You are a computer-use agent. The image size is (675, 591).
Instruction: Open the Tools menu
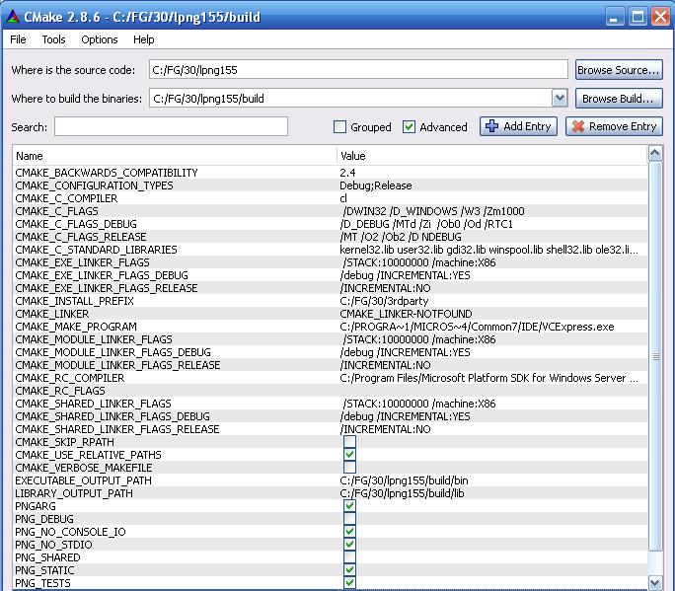coord(53,39)
